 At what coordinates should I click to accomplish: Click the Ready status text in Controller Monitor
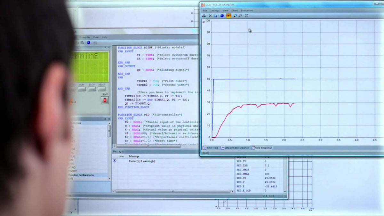206,153
